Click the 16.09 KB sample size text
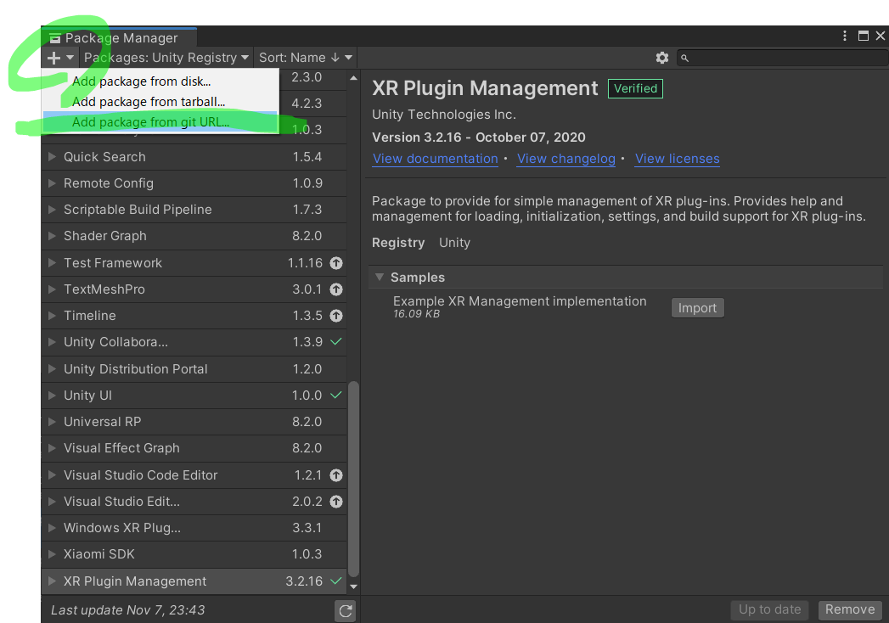This screenshot has width=889, height=623. pyautogui.click(x=416, y=314)
